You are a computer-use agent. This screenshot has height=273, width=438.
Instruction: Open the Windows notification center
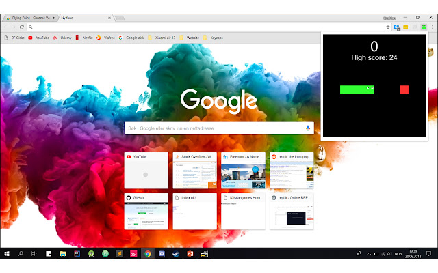coord(429,253)
